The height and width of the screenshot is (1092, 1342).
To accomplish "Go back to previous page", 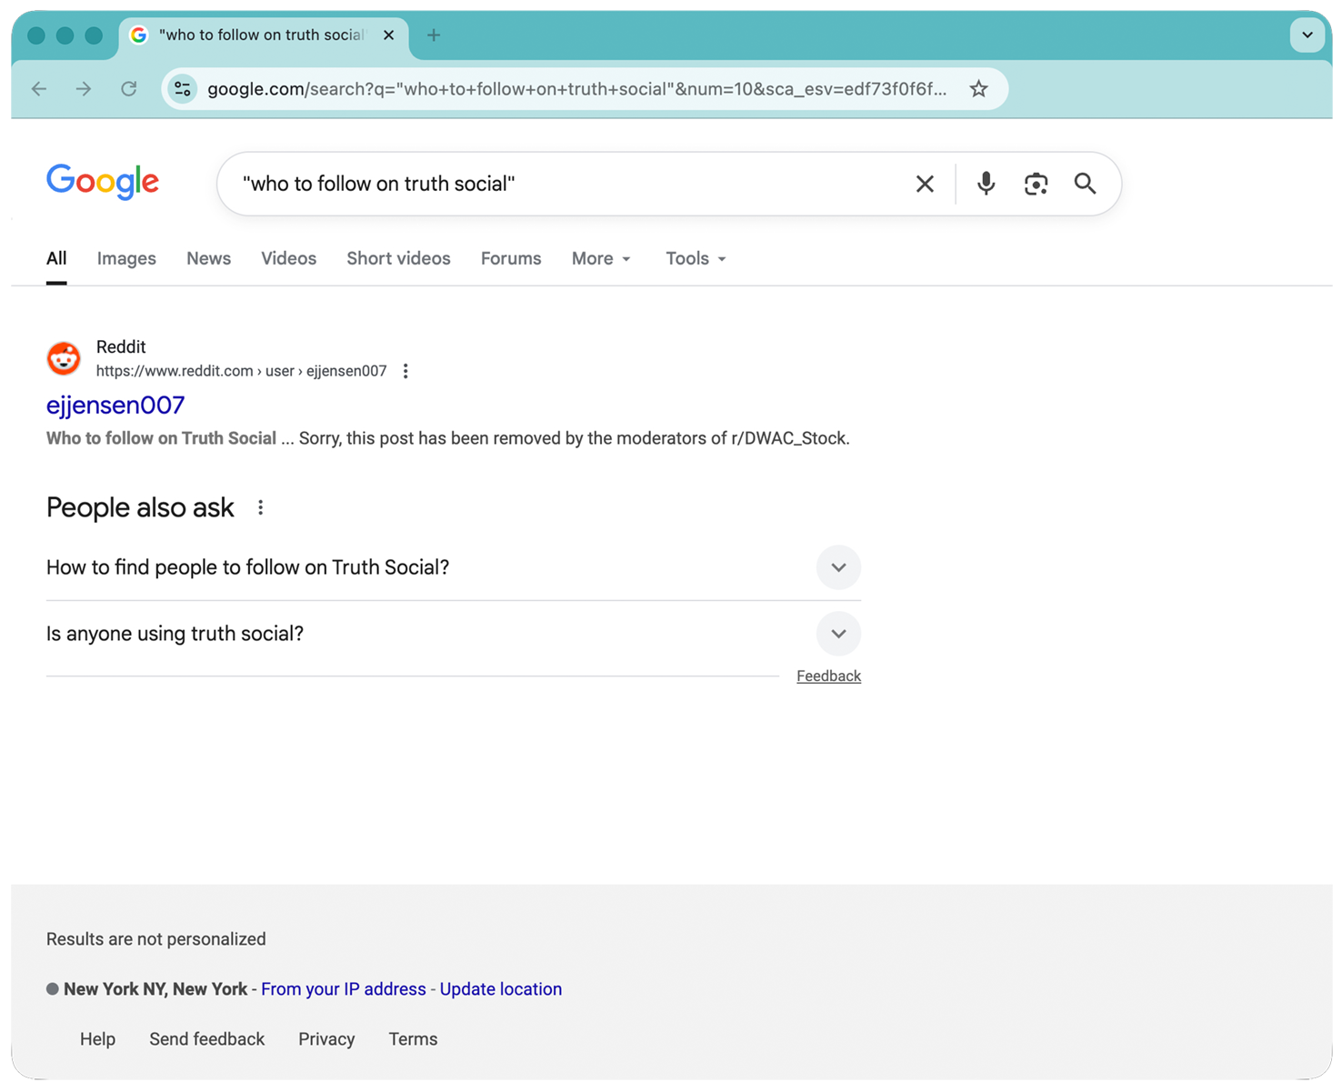I will click(39, 89).
